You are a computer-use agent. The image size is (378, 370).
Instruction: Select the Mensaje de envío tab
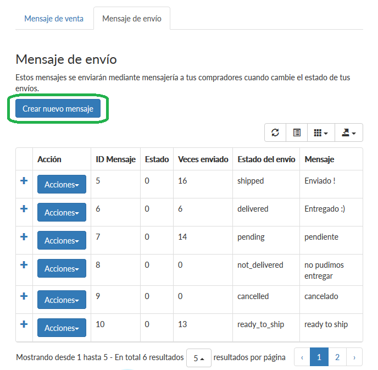click(x=132, y=19)
